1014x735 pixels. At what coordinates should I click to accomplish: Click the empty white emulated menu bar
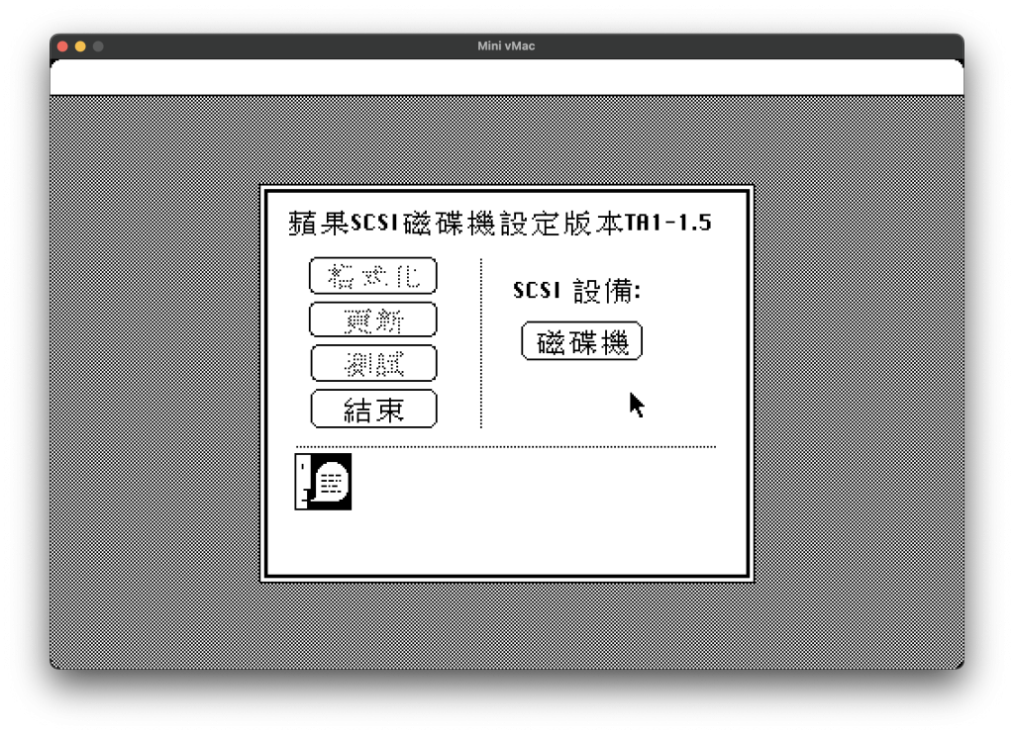506,78
